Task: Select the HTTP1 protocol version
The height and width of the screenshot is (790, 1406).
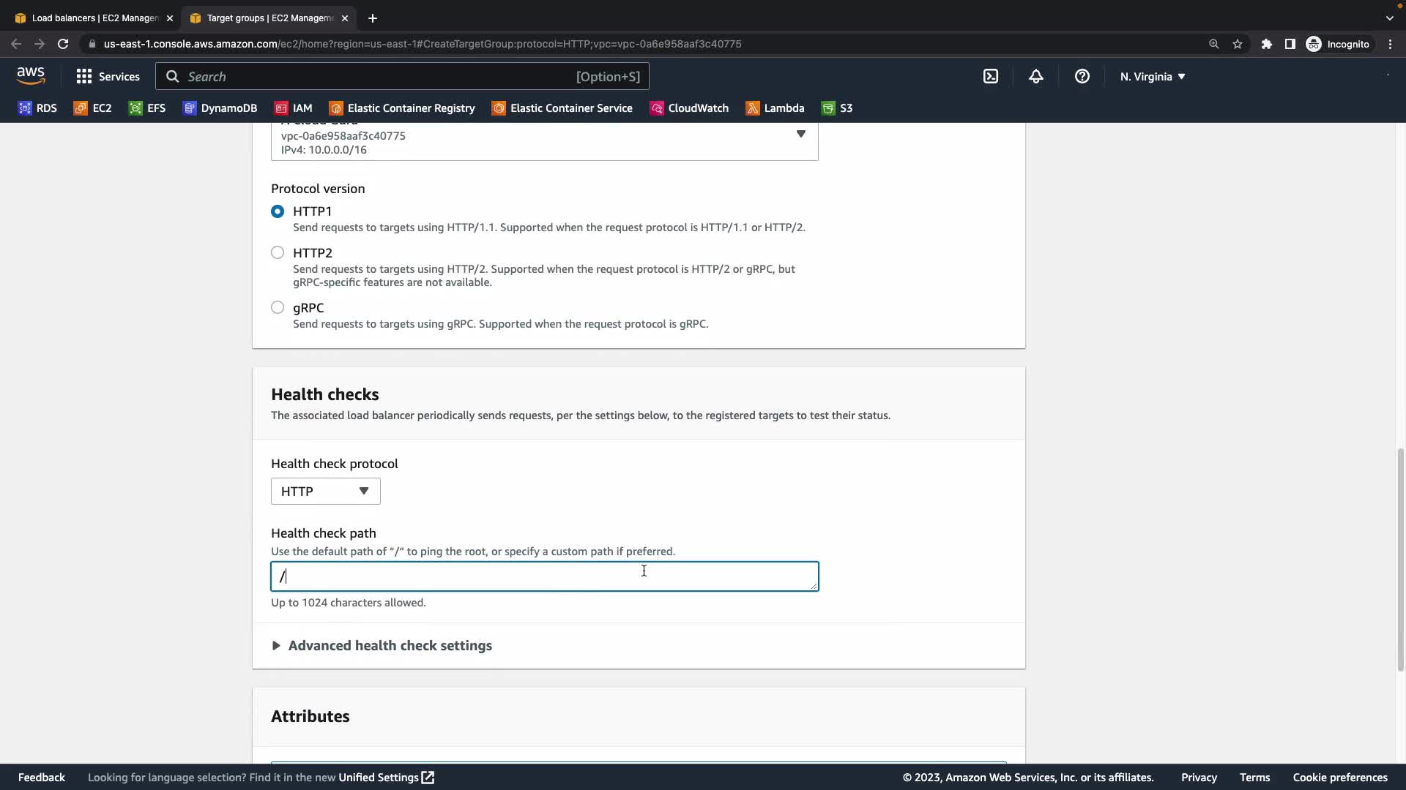Action: coord(278,211)
